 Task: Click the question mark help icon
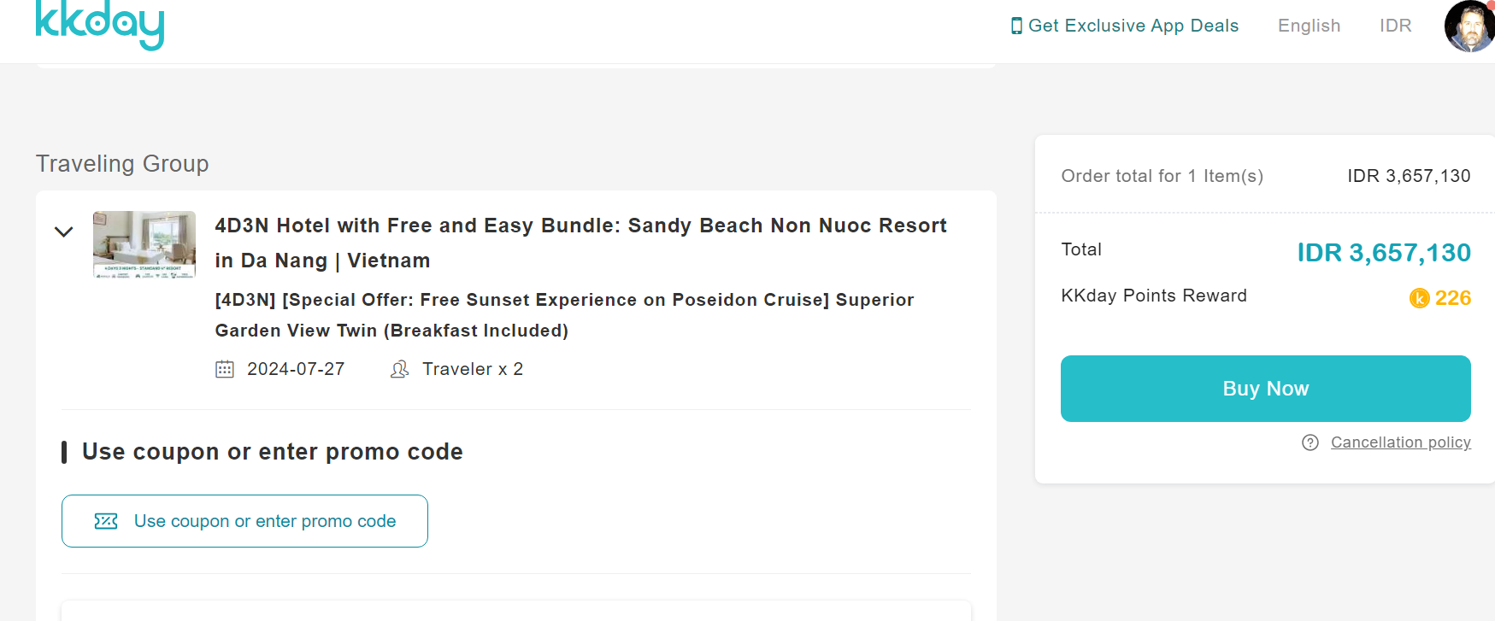pos(1310,442)
